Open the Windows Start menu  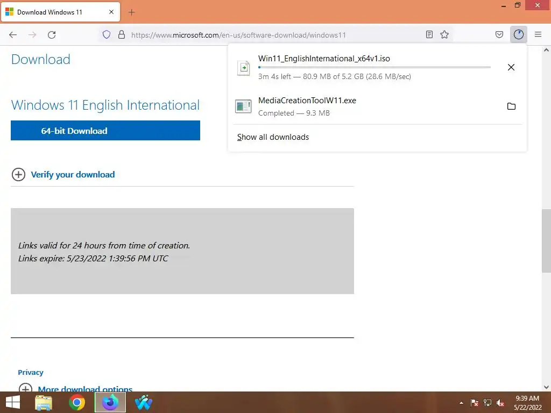pos(13,402)
